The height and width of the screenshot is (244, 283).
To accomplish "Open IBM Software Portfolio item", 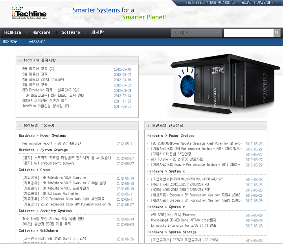I will point(50,194).
